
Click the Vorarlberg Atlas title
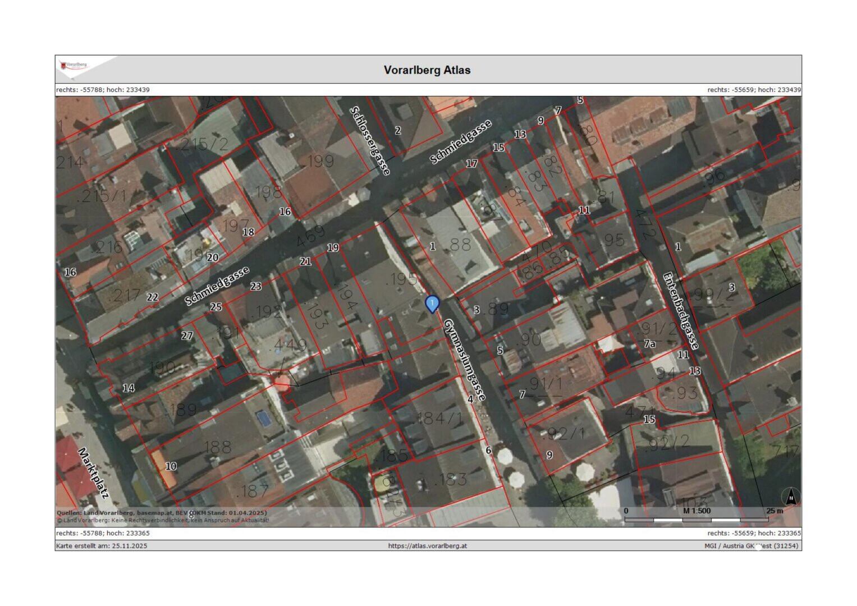[x=427, y=70]
